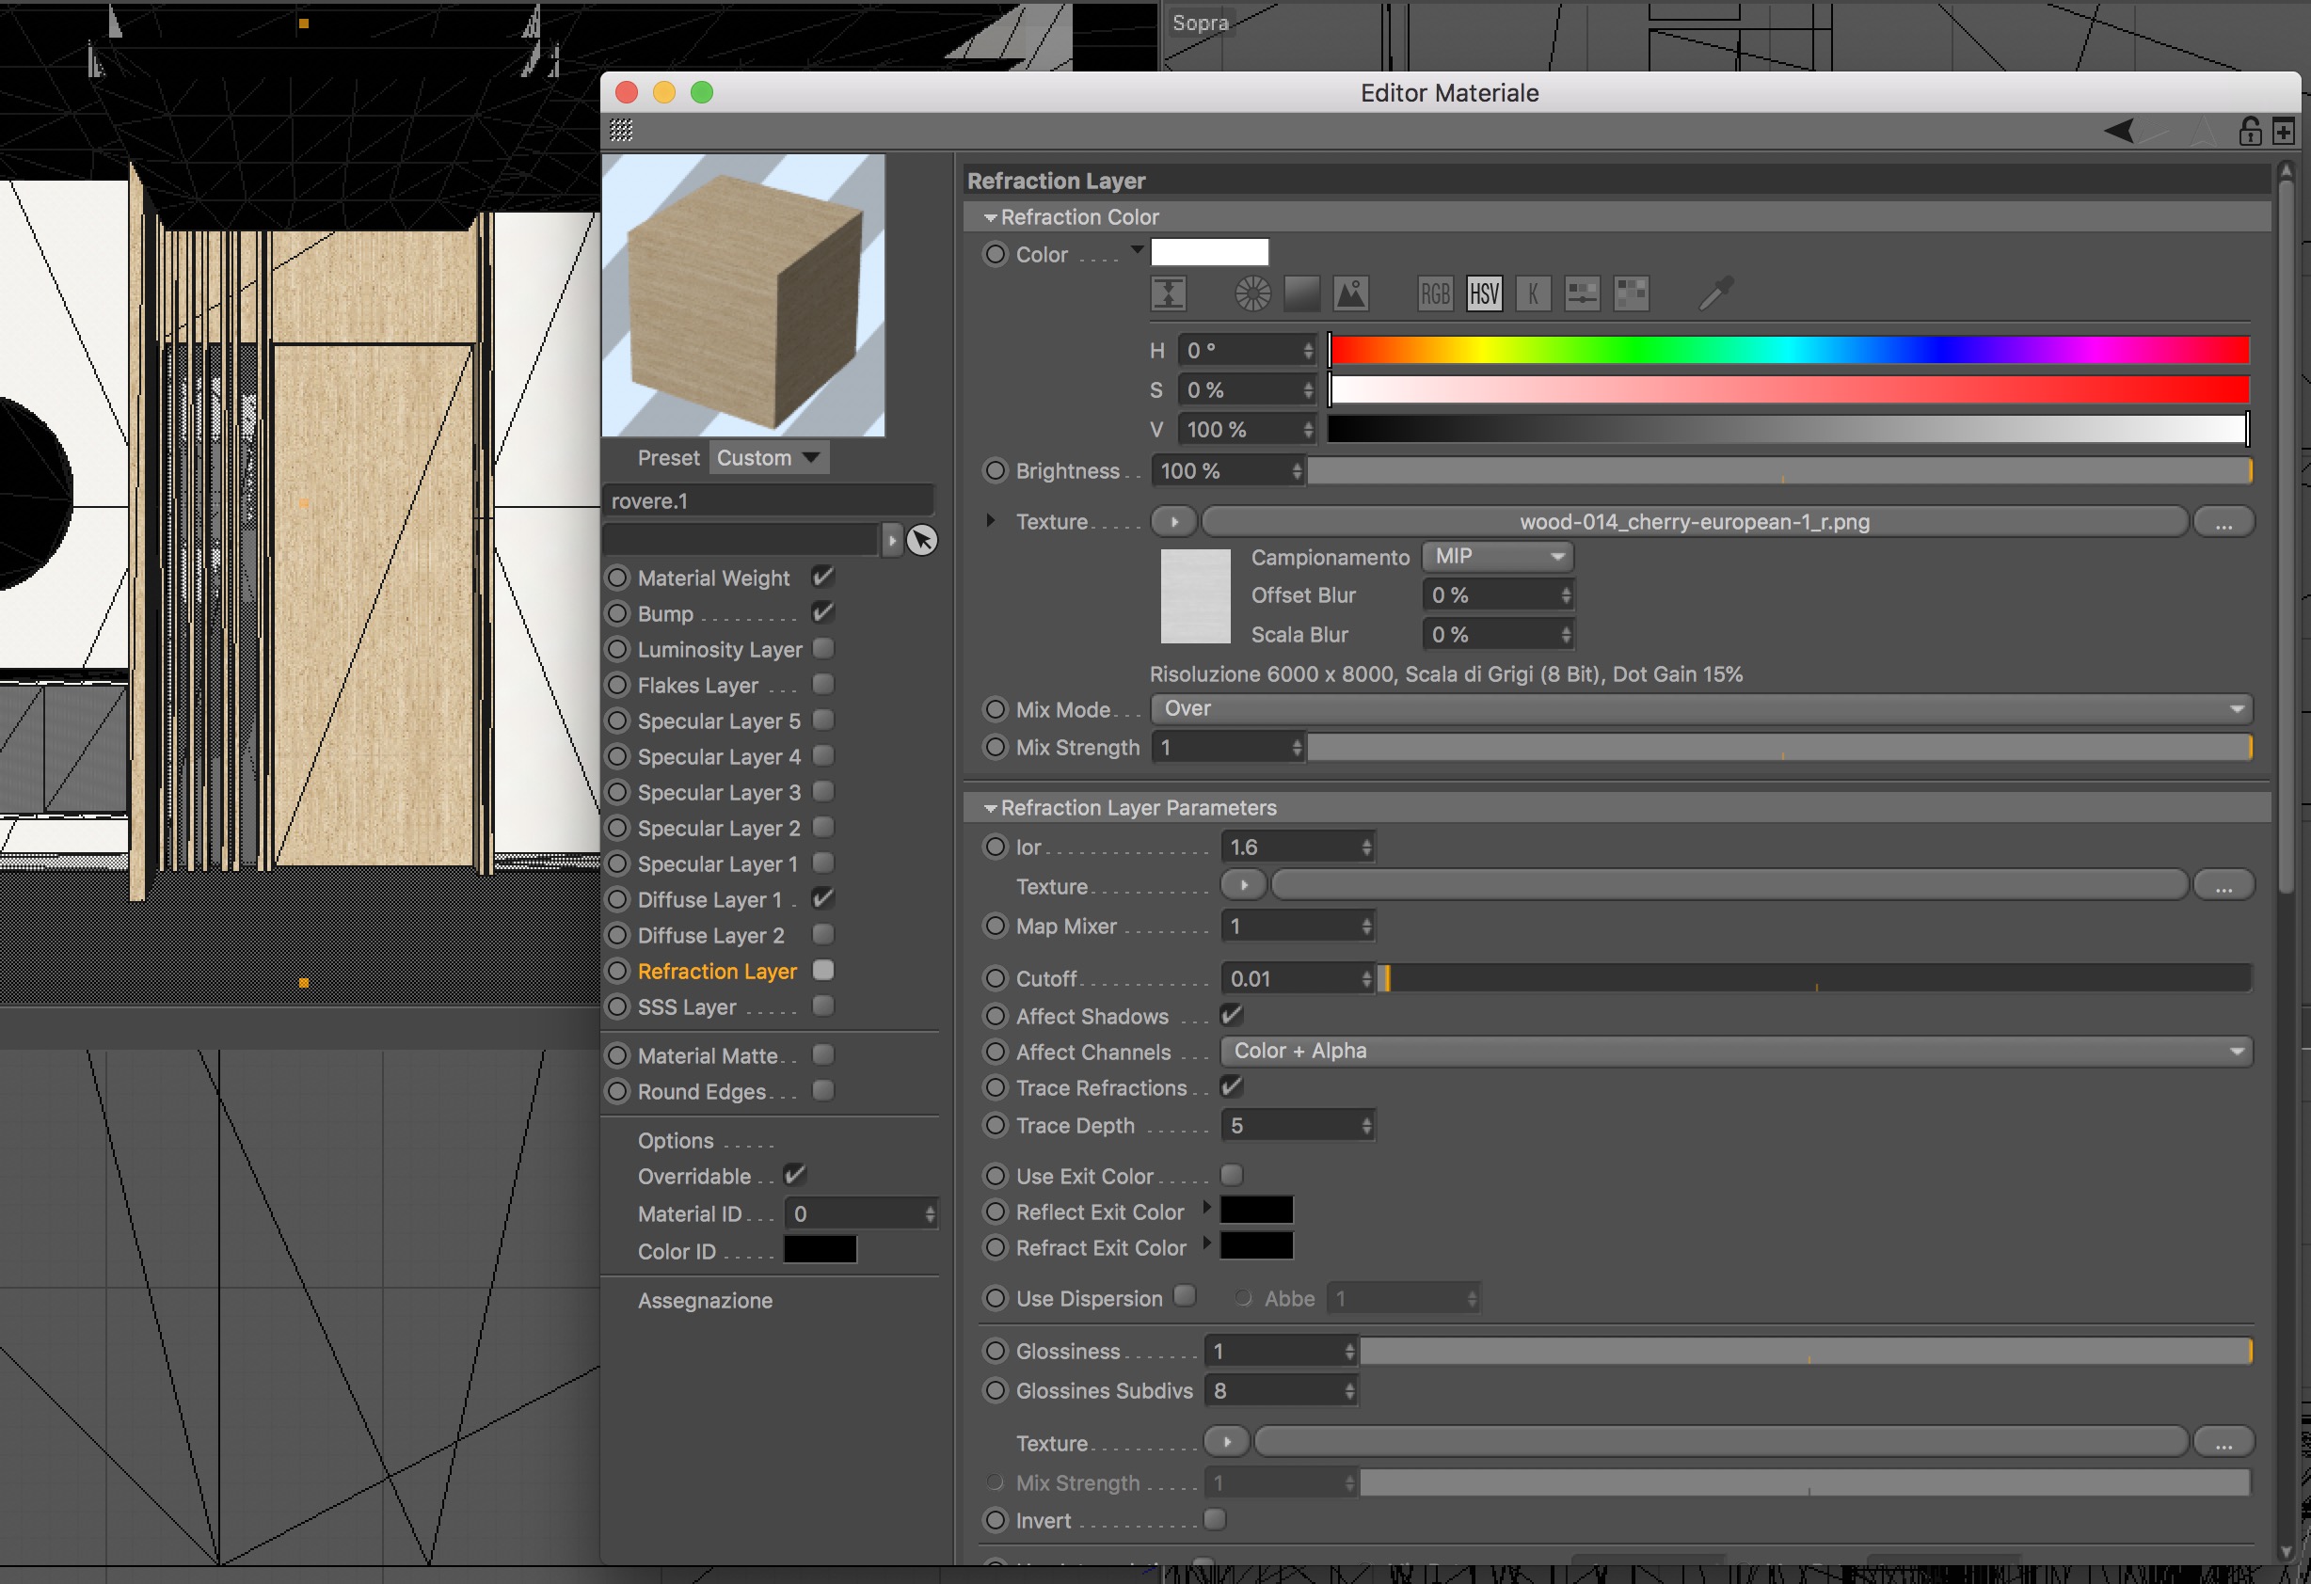Select Diffuse Layer 1 channel

pyautogui.click(x=709, y=899)
